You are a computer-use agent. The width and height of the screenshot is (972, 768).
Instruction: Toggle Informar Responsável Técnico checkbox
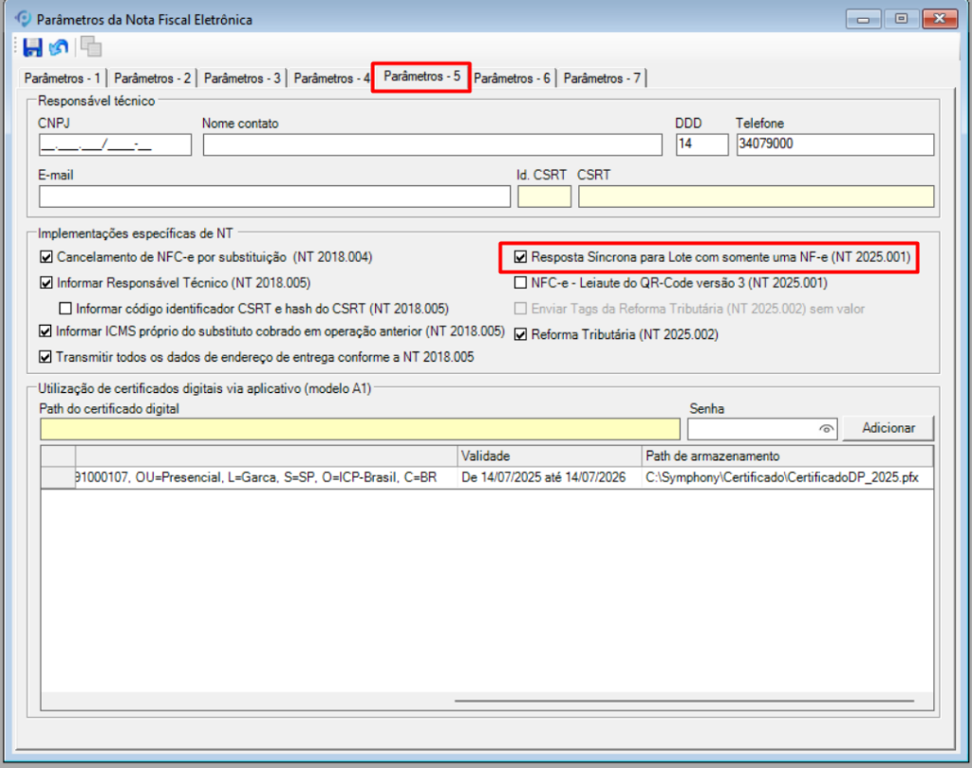coord(46,282)
